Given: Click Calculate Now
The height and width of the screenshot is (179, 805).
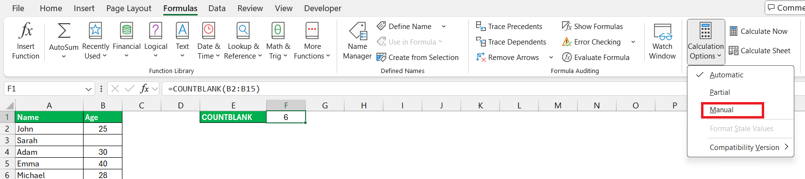Looking at the screenshot, I should pos(758,31).
